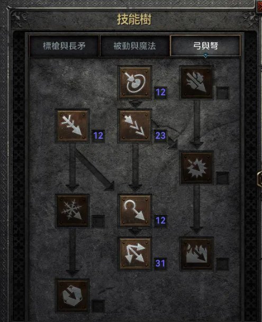Click the empty level box beside Immolation Arrow

tap(223, 264)
